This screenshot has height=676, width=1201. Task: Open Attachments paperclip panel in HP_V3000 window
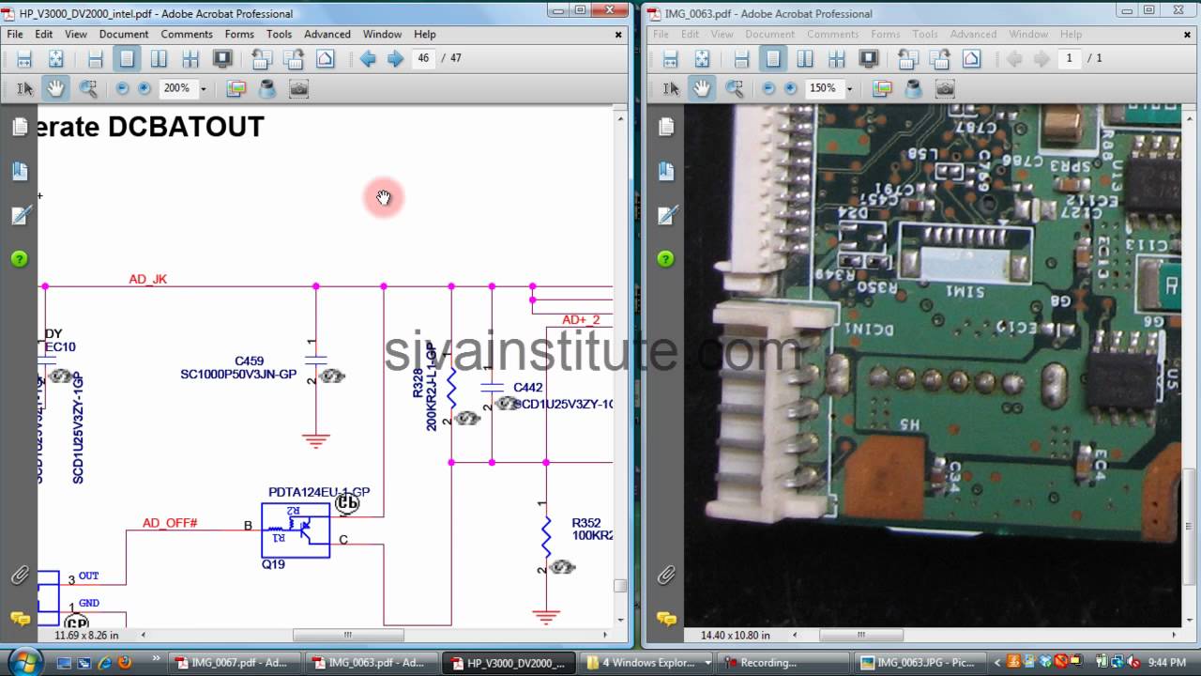pos(20,575)
